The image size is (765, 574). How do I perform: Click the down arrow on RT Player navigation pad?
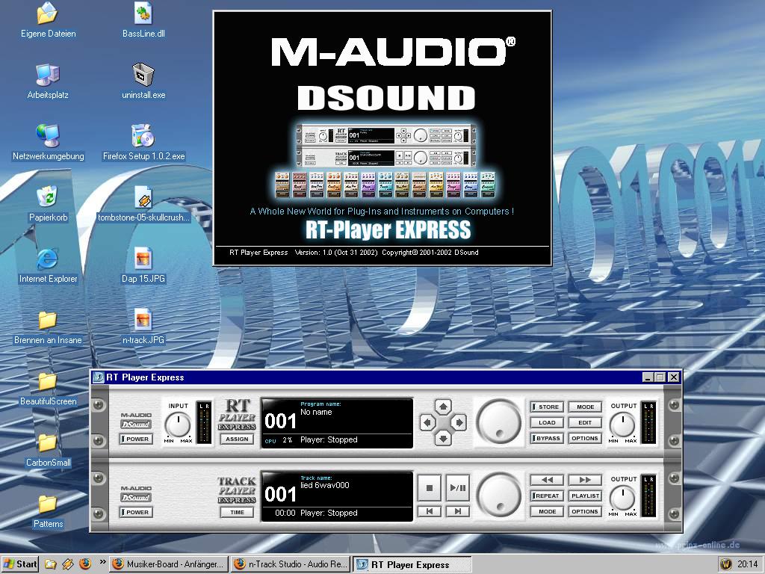pos(443,438)
